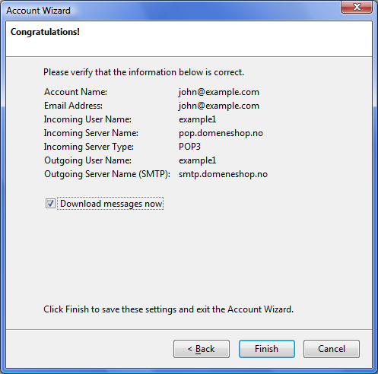Click the Incoming Server Type: label
Image resolution: width=378 pixels, height=374 pixels.
pos(89,147)
